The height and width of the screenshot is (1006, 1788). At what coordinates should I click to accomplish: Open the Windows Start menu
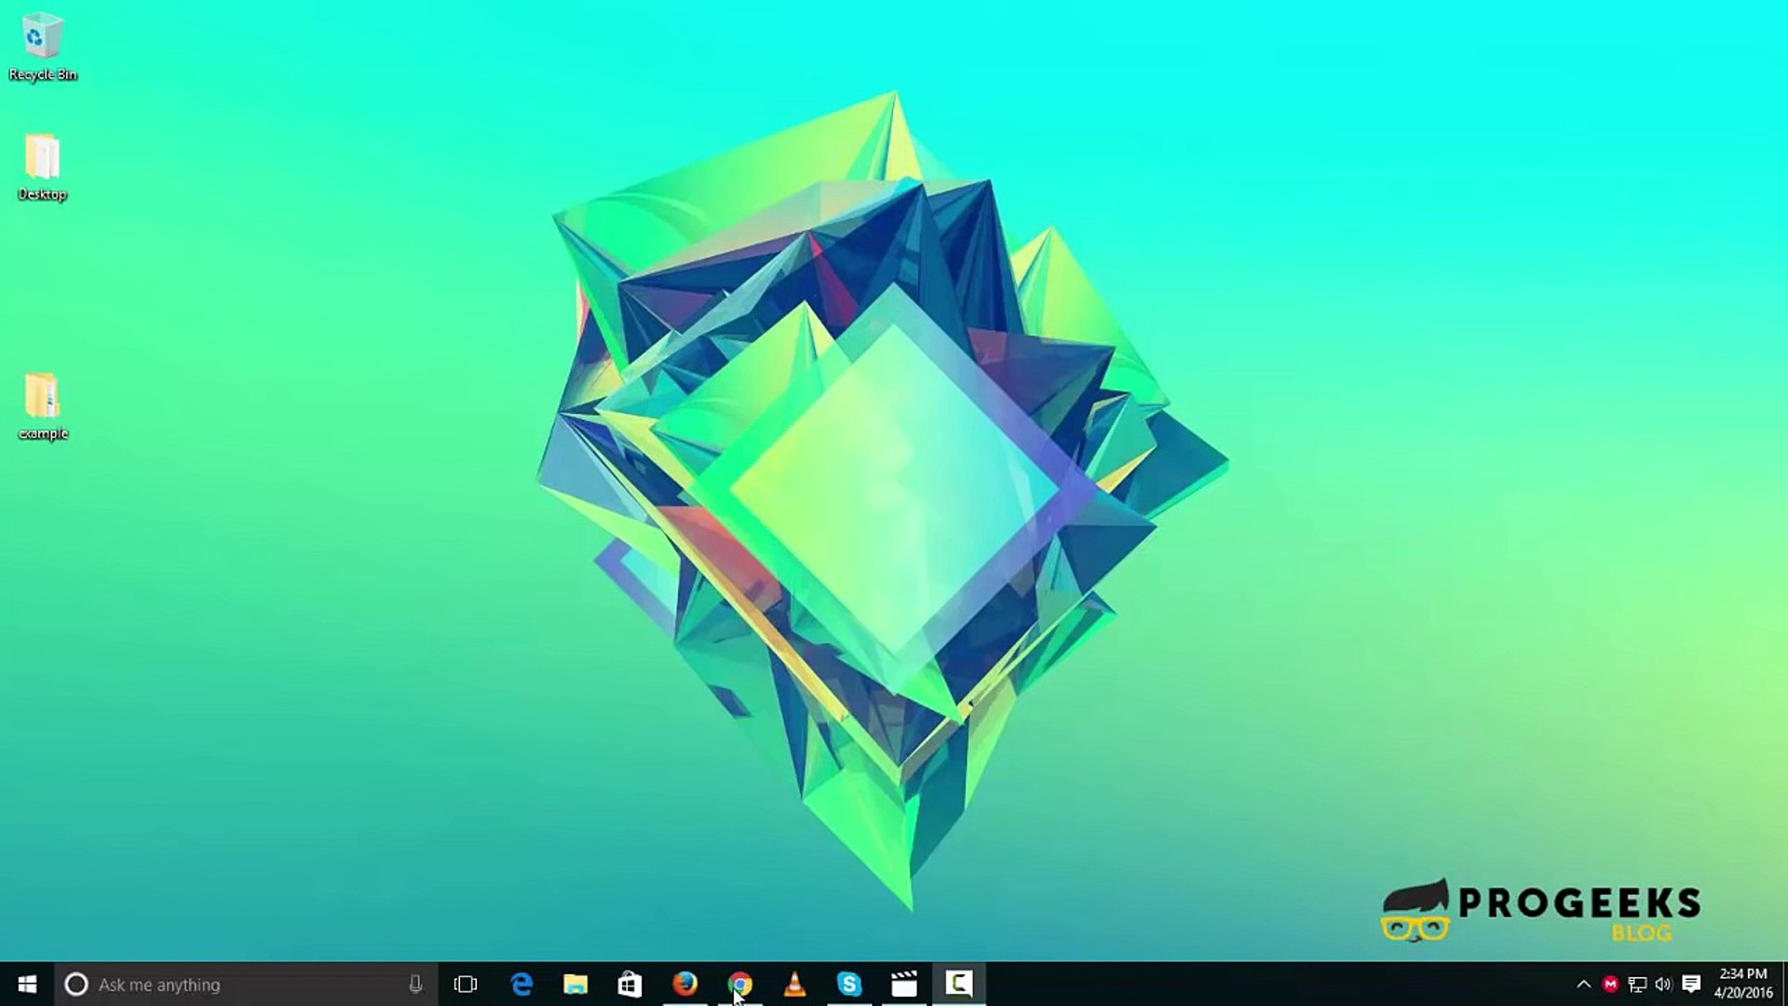[x=27, y=984]
